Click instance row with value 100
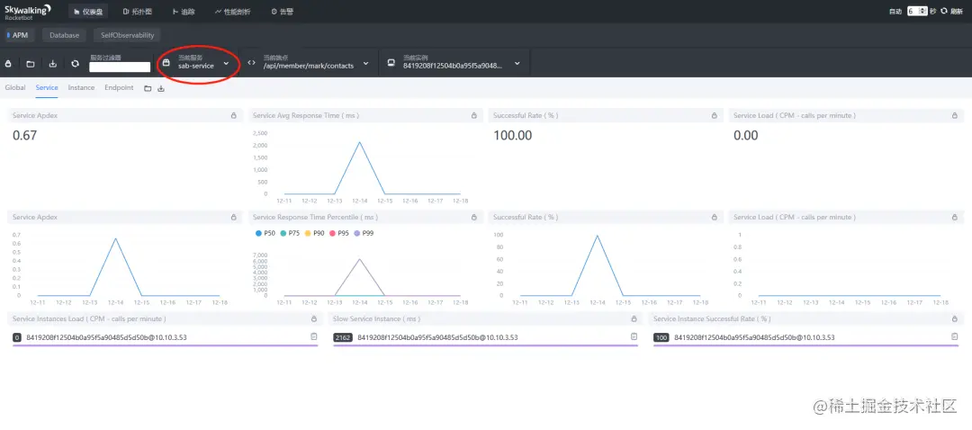 (x=805, y=338)
